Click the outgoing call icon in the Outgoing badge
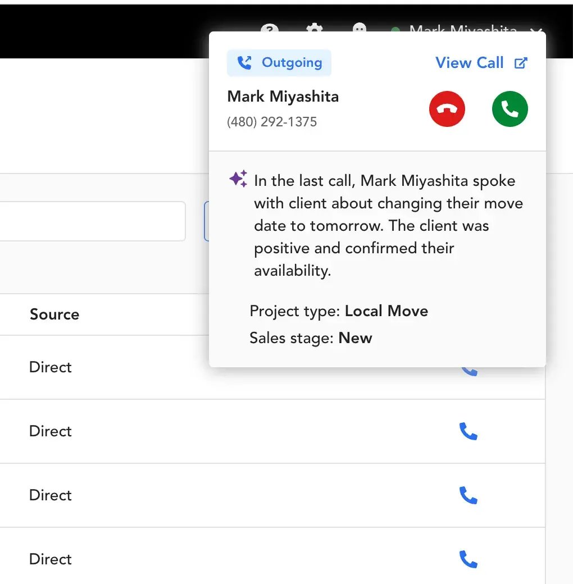This screenshot has width=573, height=584. coord(244,62)
